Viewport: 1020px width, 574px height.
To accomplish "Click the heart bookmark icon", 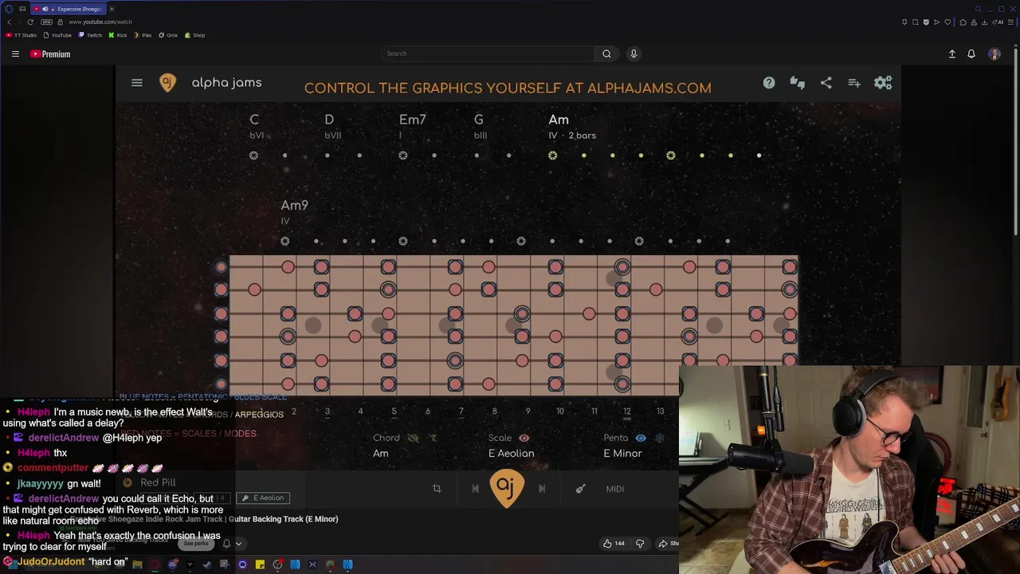I will click(947, 22).
